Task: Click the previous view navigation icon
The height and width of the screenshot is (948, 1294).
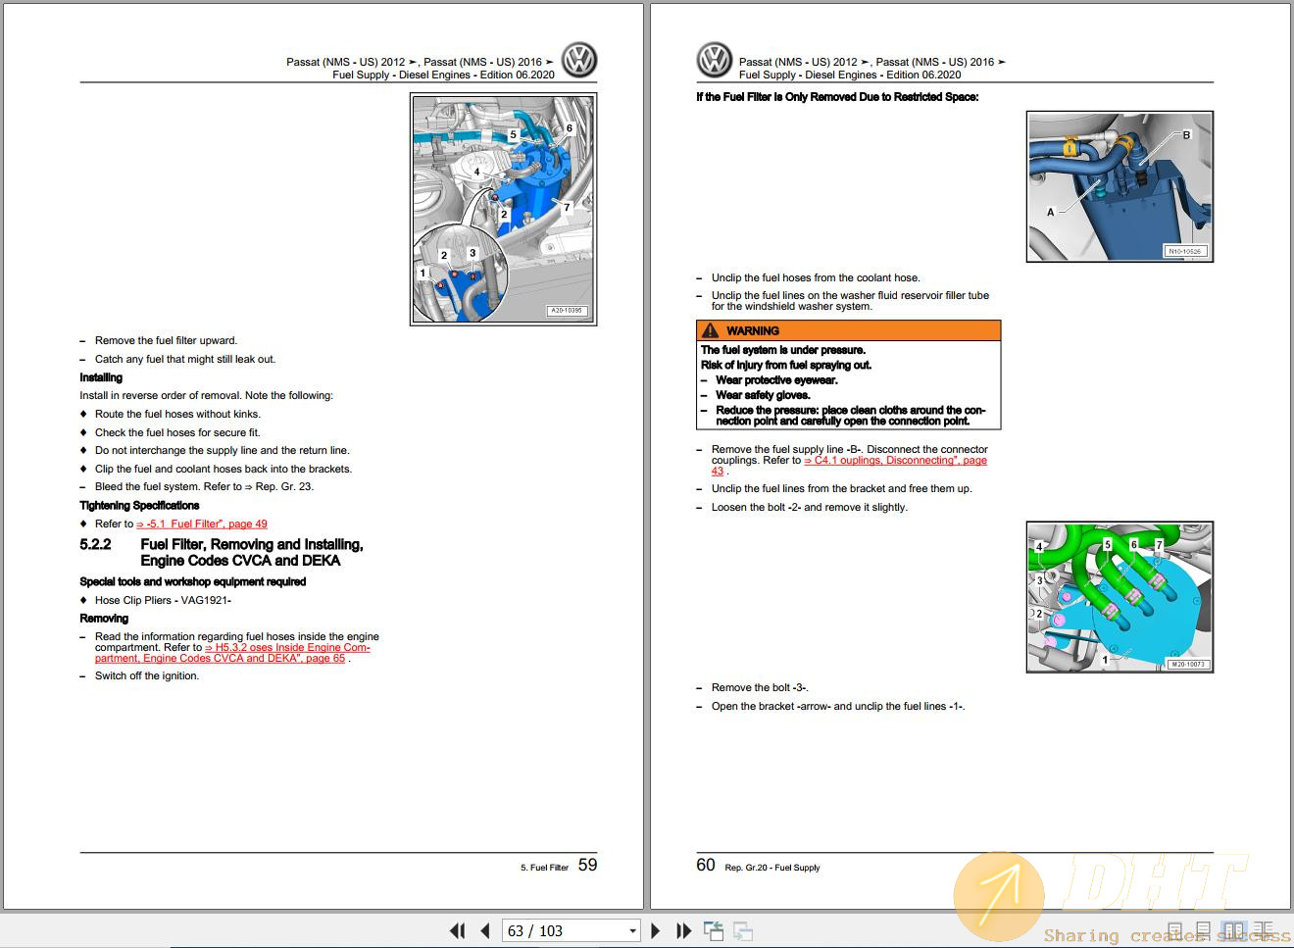Action: point(713,930)
